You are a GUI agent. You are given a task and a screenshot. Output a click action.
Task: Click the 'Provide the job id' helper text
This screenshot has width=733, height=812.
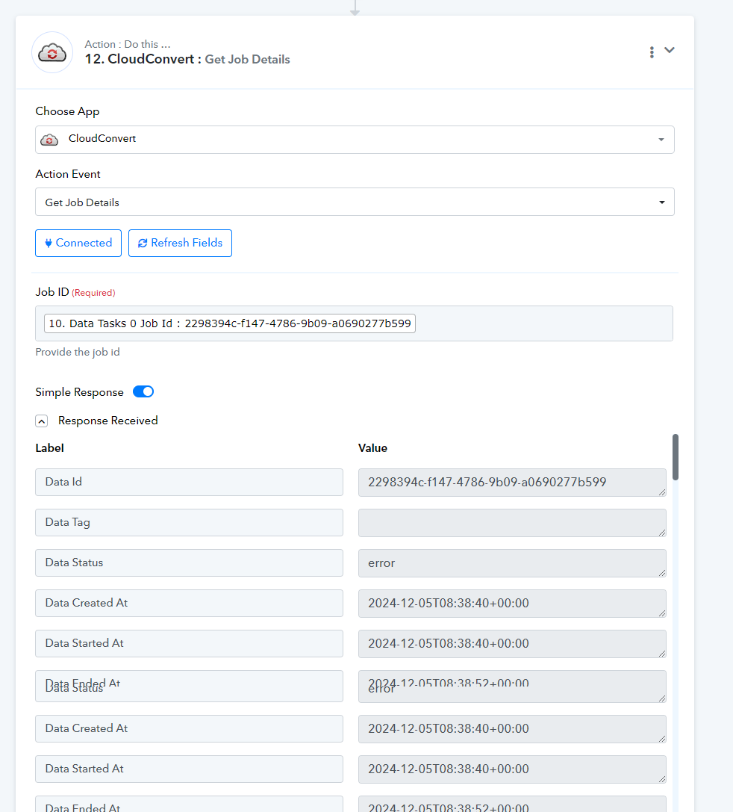coord(78,352)
